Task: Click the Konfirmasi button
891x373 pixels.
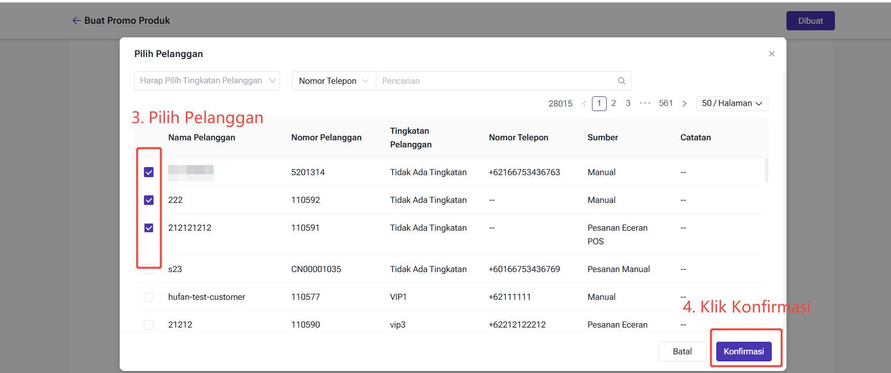Action: click(744, 351)
